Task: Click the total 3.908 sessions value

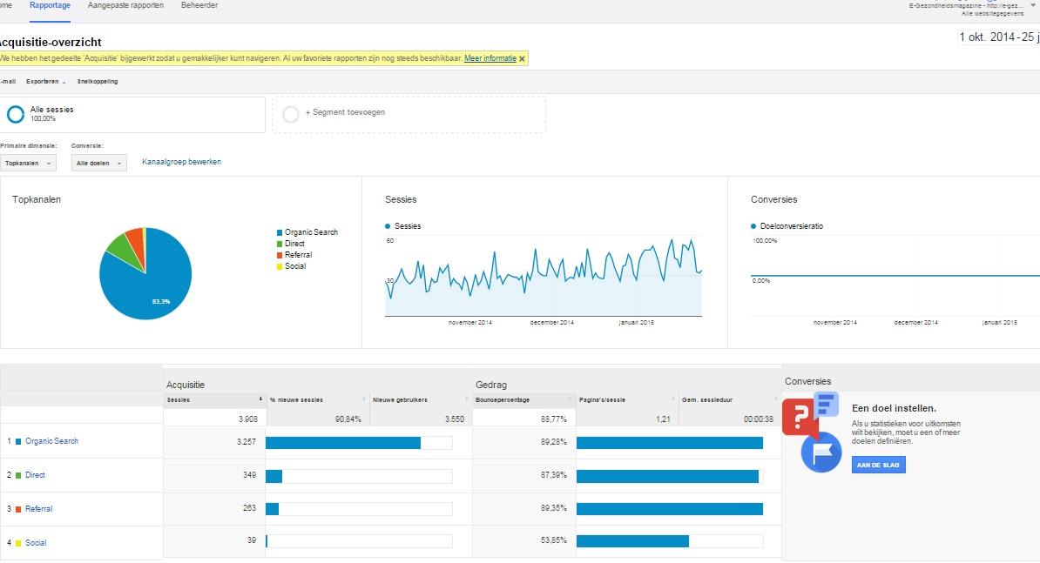Action: tap(248, 419)
